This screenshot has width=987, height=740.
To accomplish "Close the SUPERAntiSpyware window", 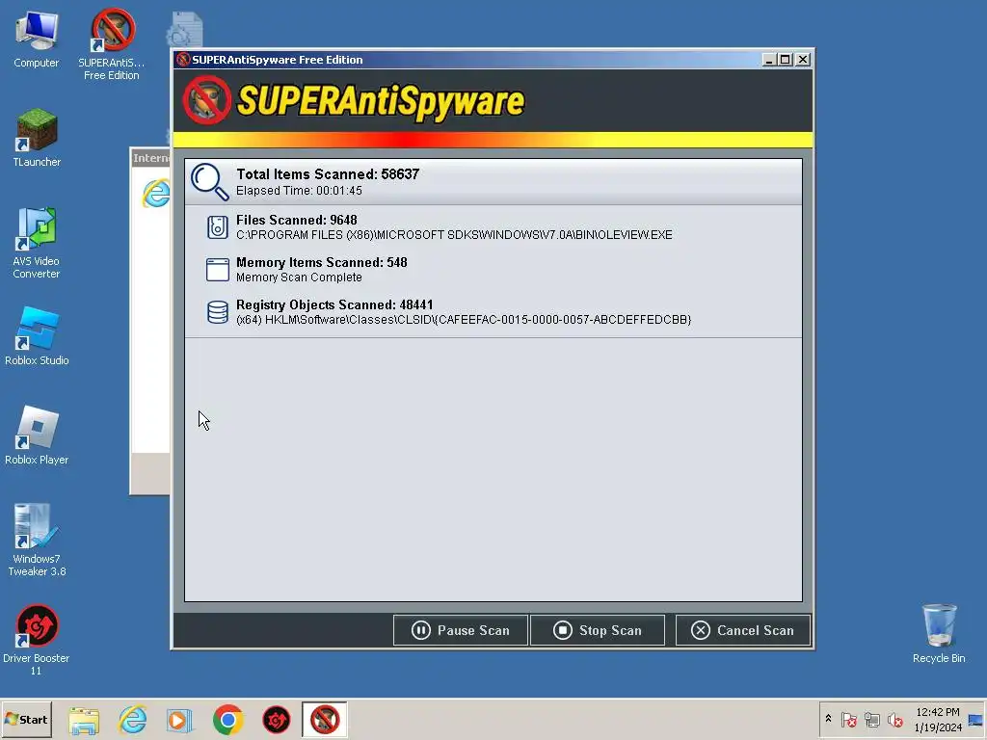I will [x=803, y=60].
